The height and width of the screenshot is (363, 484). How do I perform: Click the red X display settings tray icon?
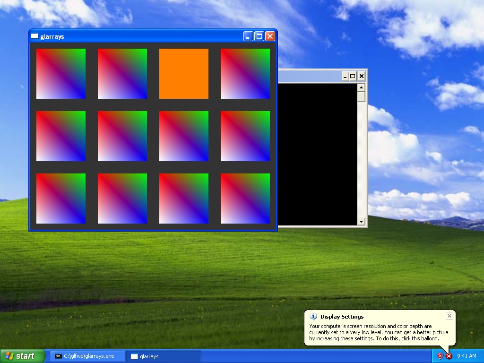(449, 356)
